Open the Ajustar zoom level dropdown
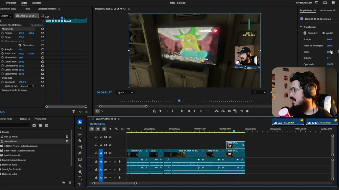The height and width of the screenshot is (190, 339). click(x=125, y=92)
